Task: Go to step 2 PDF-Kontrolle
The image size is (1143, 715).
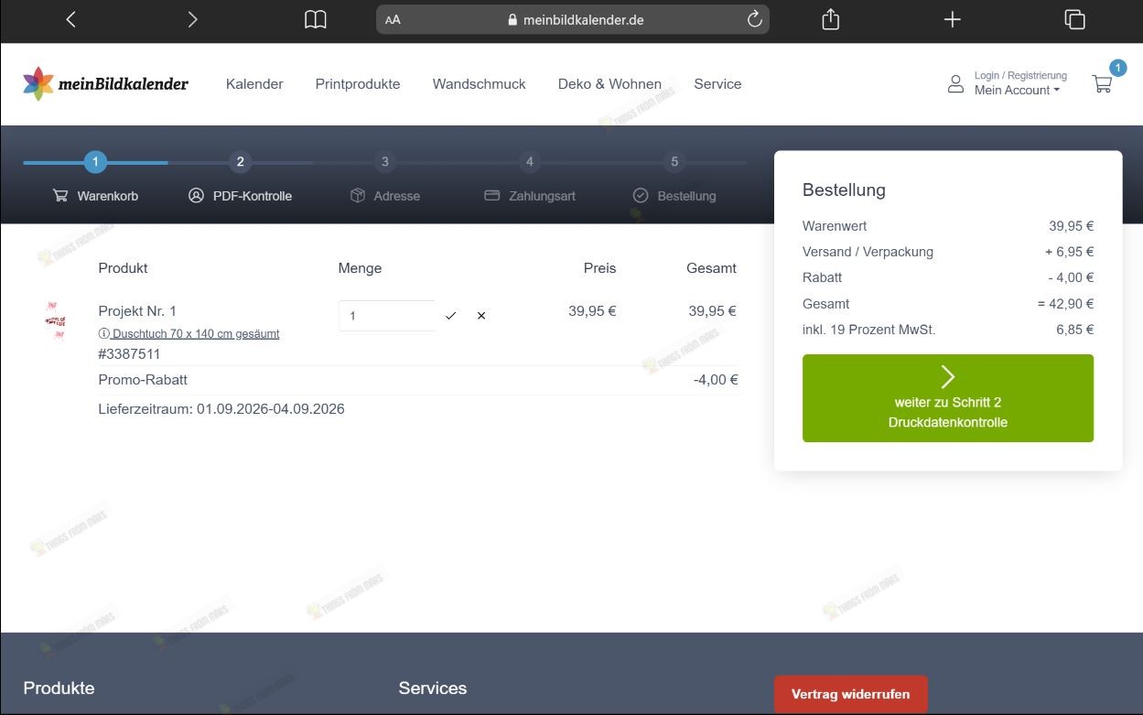Action: click(240, 179)
